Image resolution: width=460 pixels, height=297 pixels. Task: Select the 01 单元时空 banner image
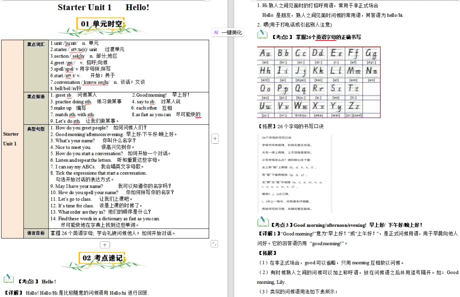click(x=101, y=26)
